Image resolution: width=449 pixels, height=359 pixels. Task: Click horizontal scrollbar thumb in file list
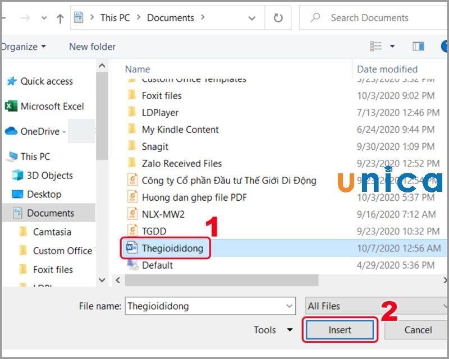point(222,280)
